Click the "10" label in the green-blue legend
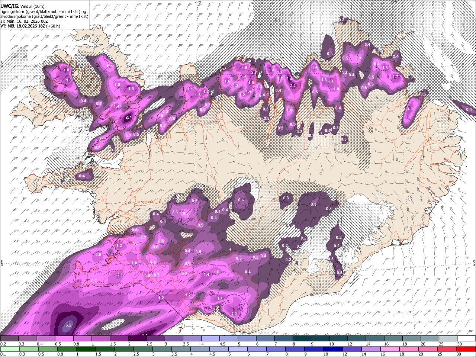Image resolution: width=476 pixels, height=357 pixels. click(326, 354)
